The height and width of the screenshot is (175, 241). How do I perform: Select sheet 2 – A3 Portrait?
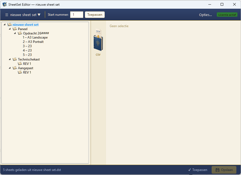pos(33,42)
